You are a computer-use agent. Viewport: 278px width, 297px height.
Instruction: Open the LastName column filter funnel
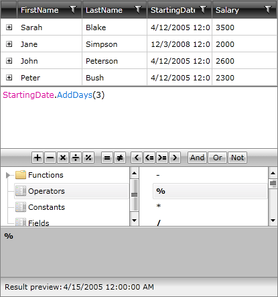tap(138, 9)
